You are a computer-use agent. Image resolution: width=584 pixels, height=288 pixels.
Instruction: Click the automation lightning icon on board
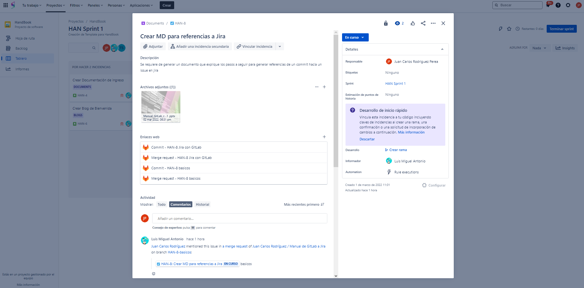[x=500, y=29]
